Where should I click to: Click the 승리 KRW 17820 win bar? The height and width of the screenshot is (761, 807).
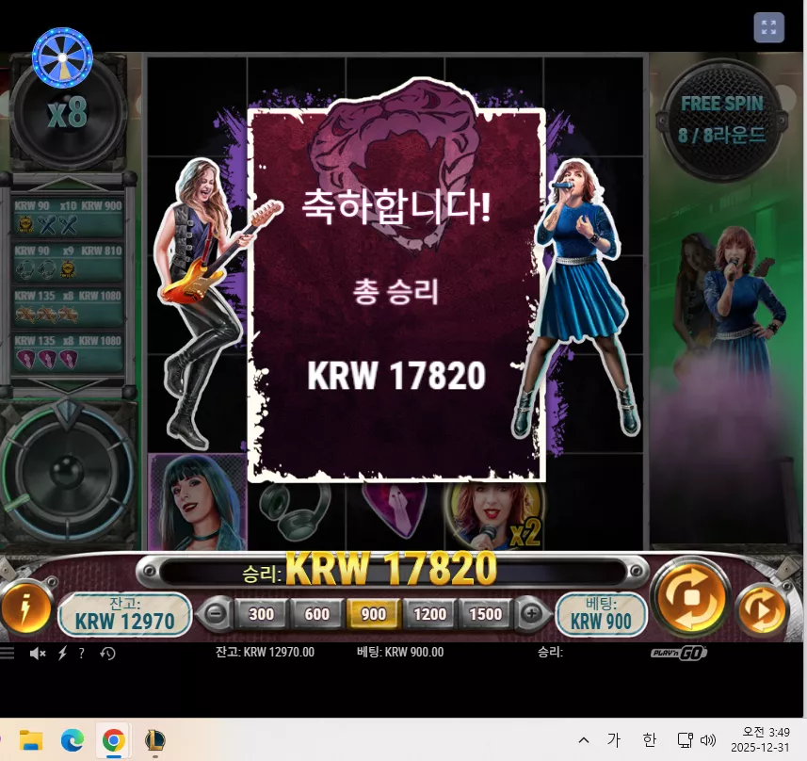pyautogui.click(x=394, y=570)
